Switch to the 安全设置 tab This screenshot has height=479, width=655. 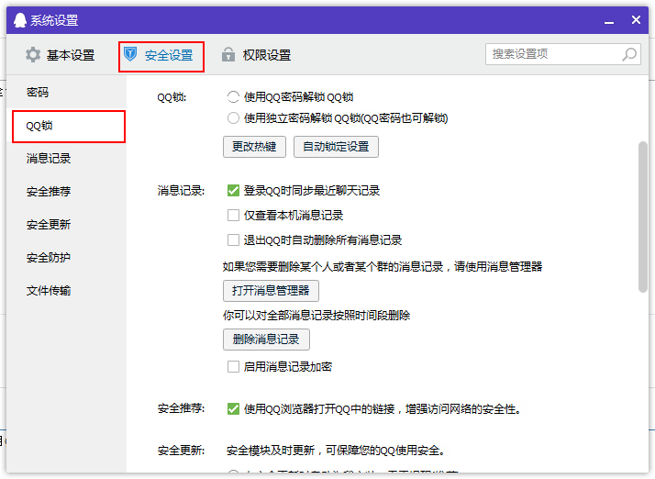click(x=161, y=57)
